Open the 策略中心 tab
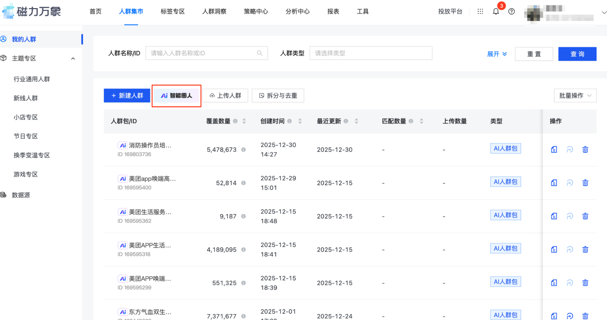The width and height of the screenshot is (607, 320). coord(256,12)
